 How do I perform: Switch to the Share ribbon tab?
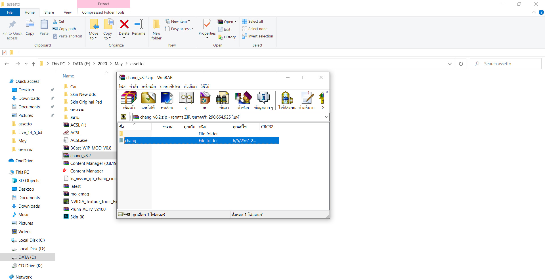click(49, 12)
